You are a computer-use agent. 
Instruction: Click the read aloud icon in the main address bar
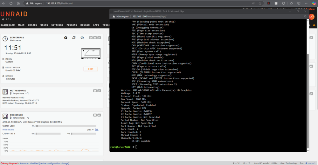coord(253,3)
